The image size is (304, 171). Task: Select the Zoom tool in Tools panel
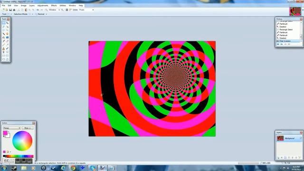pyautogui.click(x=7, y=30)
